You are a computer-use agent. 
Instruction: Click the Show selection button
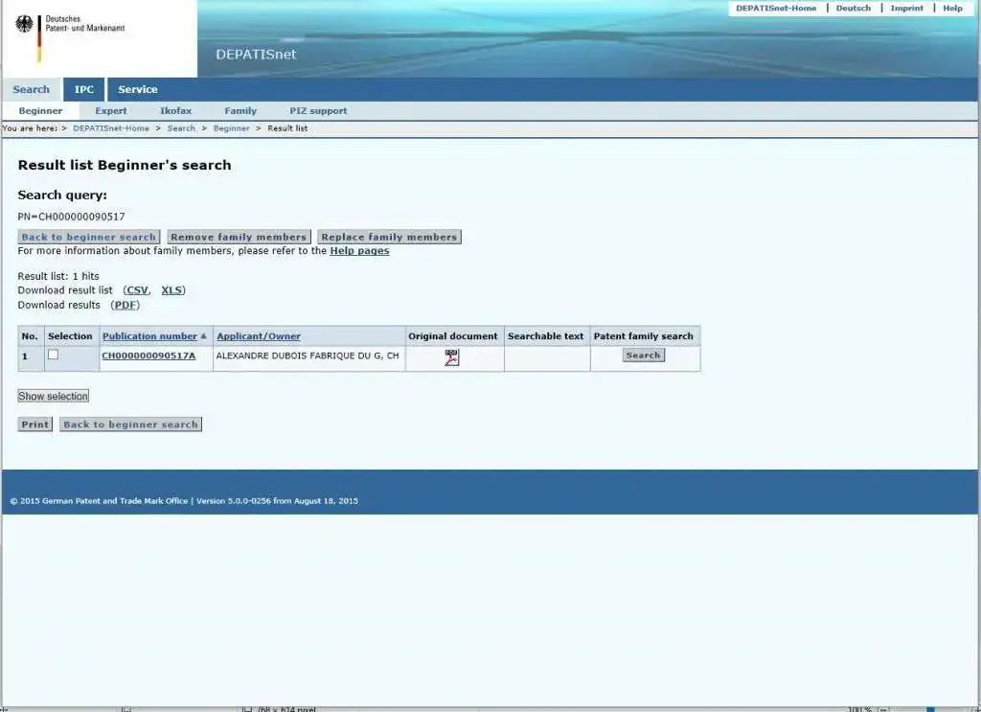[x=54, y=396]
